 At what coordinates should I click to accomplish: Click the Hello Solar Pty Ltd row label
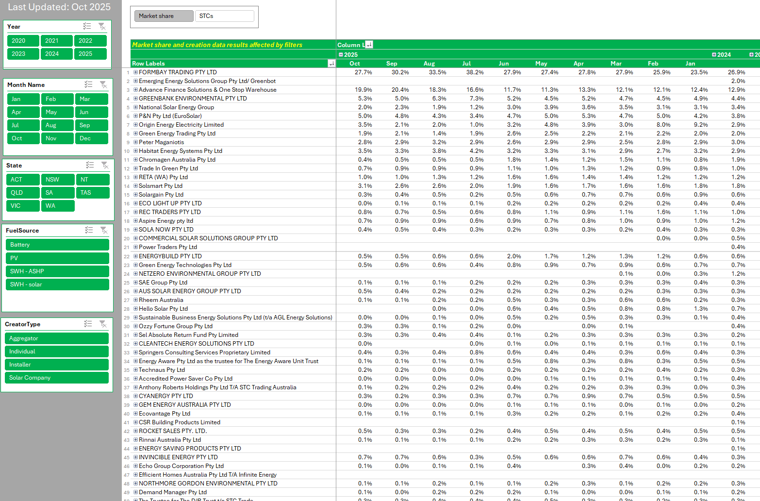click(163, 309)
